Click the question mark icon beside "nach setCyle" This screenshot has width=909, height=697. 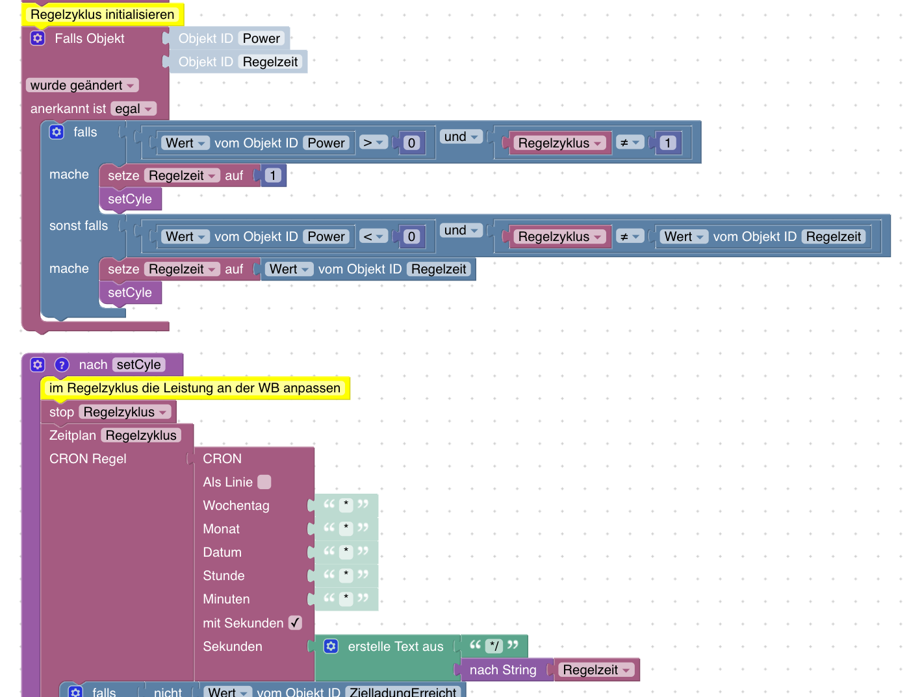tap(62, 364)
